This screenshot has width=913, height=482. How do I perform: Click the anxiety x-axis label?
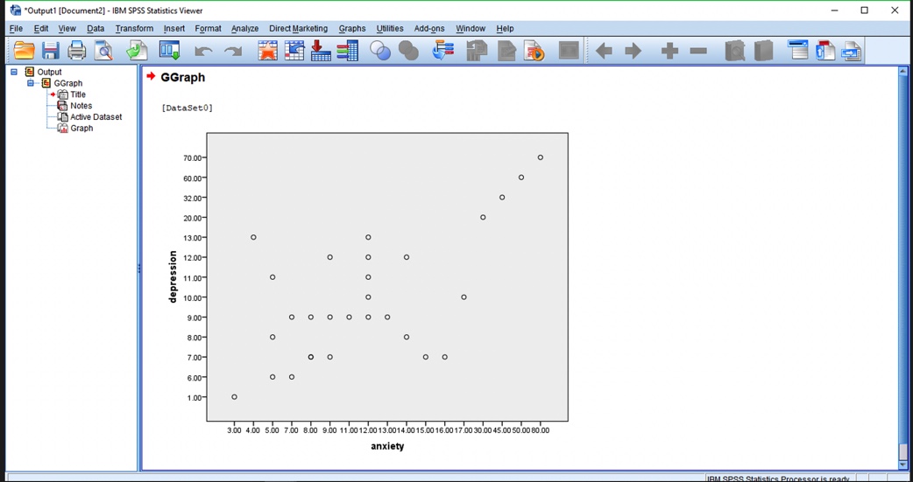click(x=387, y=446)
